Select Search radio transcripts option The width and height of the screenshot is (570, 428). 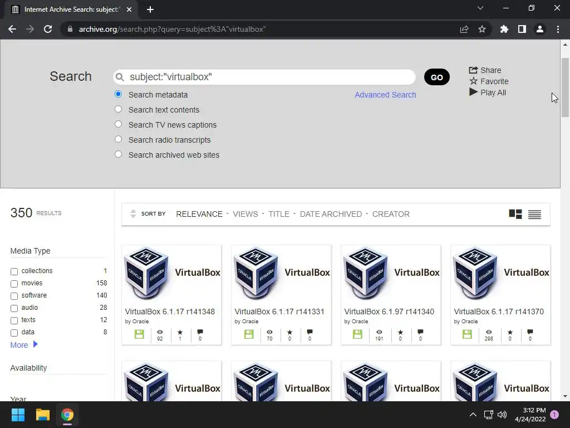point(118,139)
